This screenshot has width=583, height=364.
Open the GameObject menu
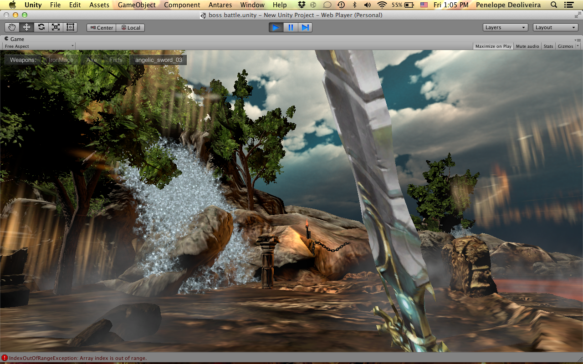point(137,5)
